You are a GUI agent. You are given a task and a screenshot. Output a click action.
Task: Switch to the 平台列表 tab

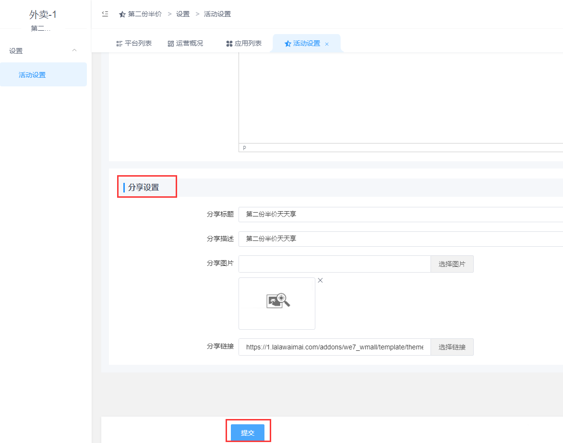pyautogui.click(x=134, y=44)
